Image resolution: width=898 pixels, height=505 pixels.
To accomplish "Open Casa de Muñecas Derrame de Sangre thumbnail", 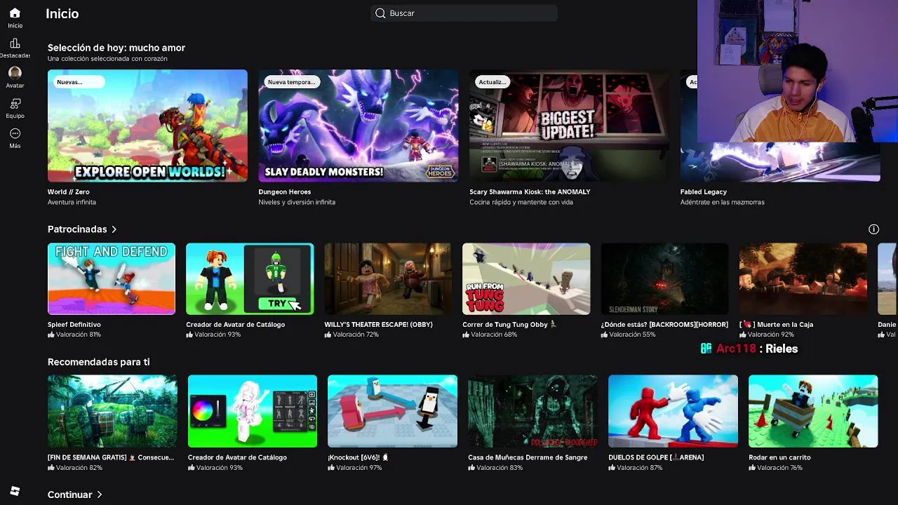I will pyautogui.click(x=532, y=411).
